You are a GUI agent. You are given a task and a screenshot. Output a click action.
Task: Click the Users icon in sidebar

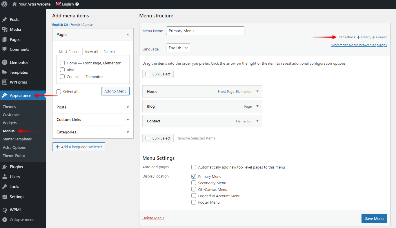click(5, 177)
